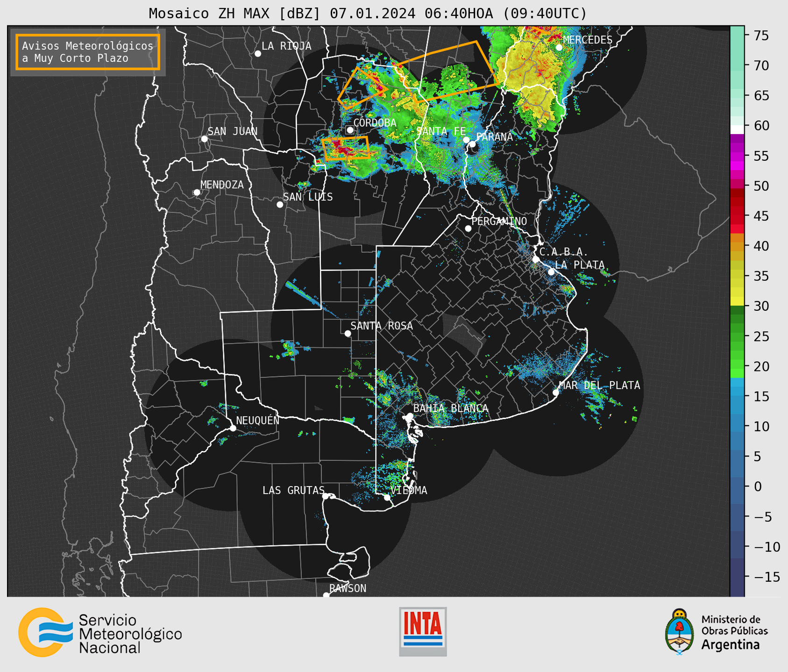Click the SANTA ROSA city label
The width and height of the screenshot is (788, 672).
click(x=382, y=326)
